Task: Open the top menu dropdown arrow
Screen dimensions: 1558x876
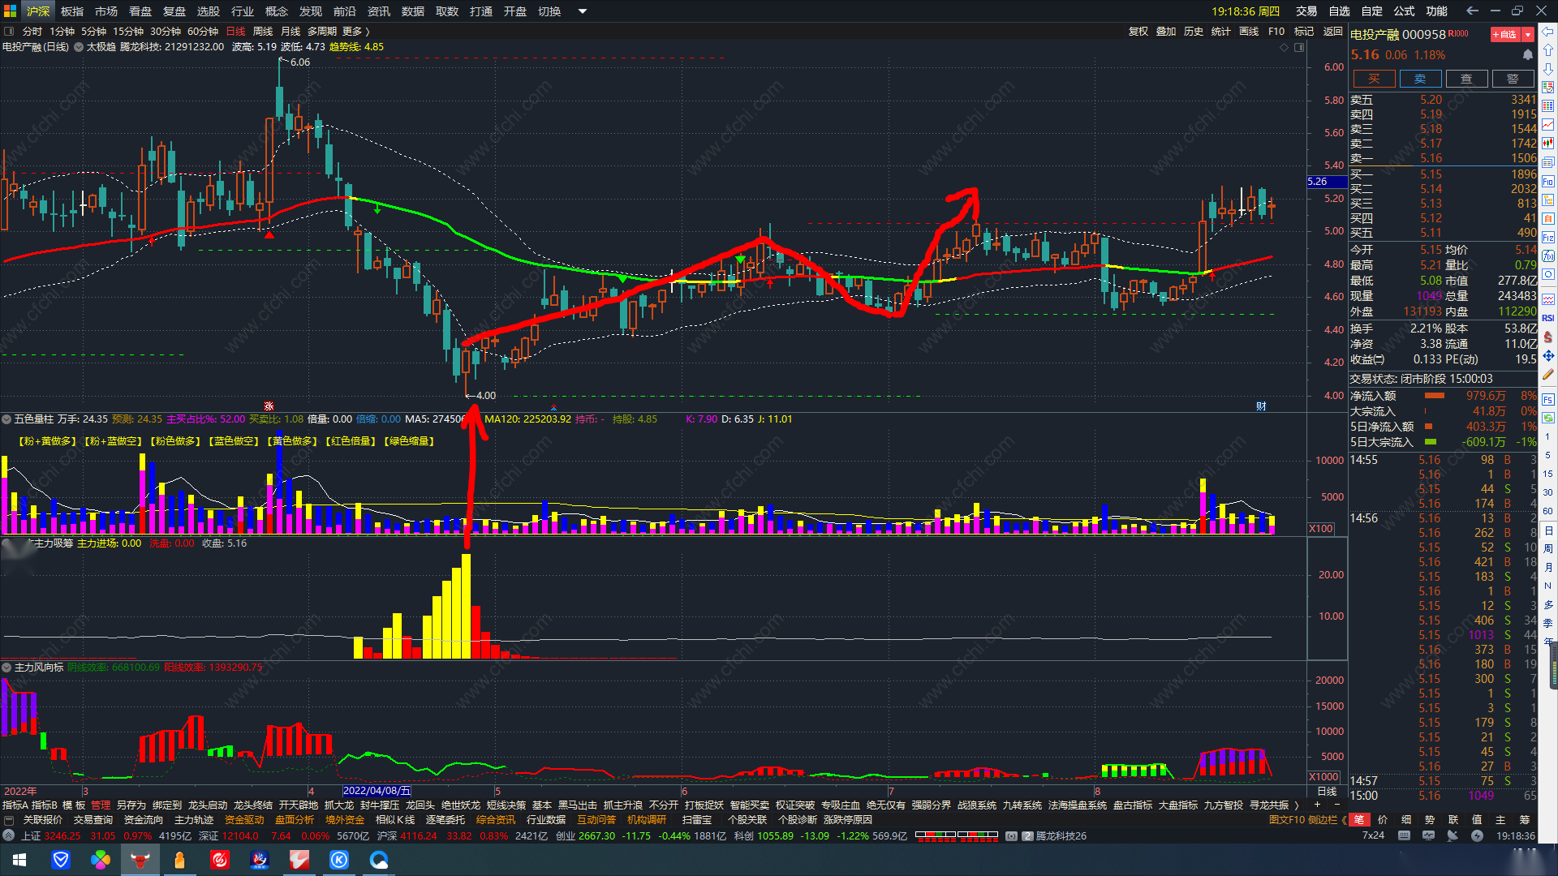Action: coord(582,11)
